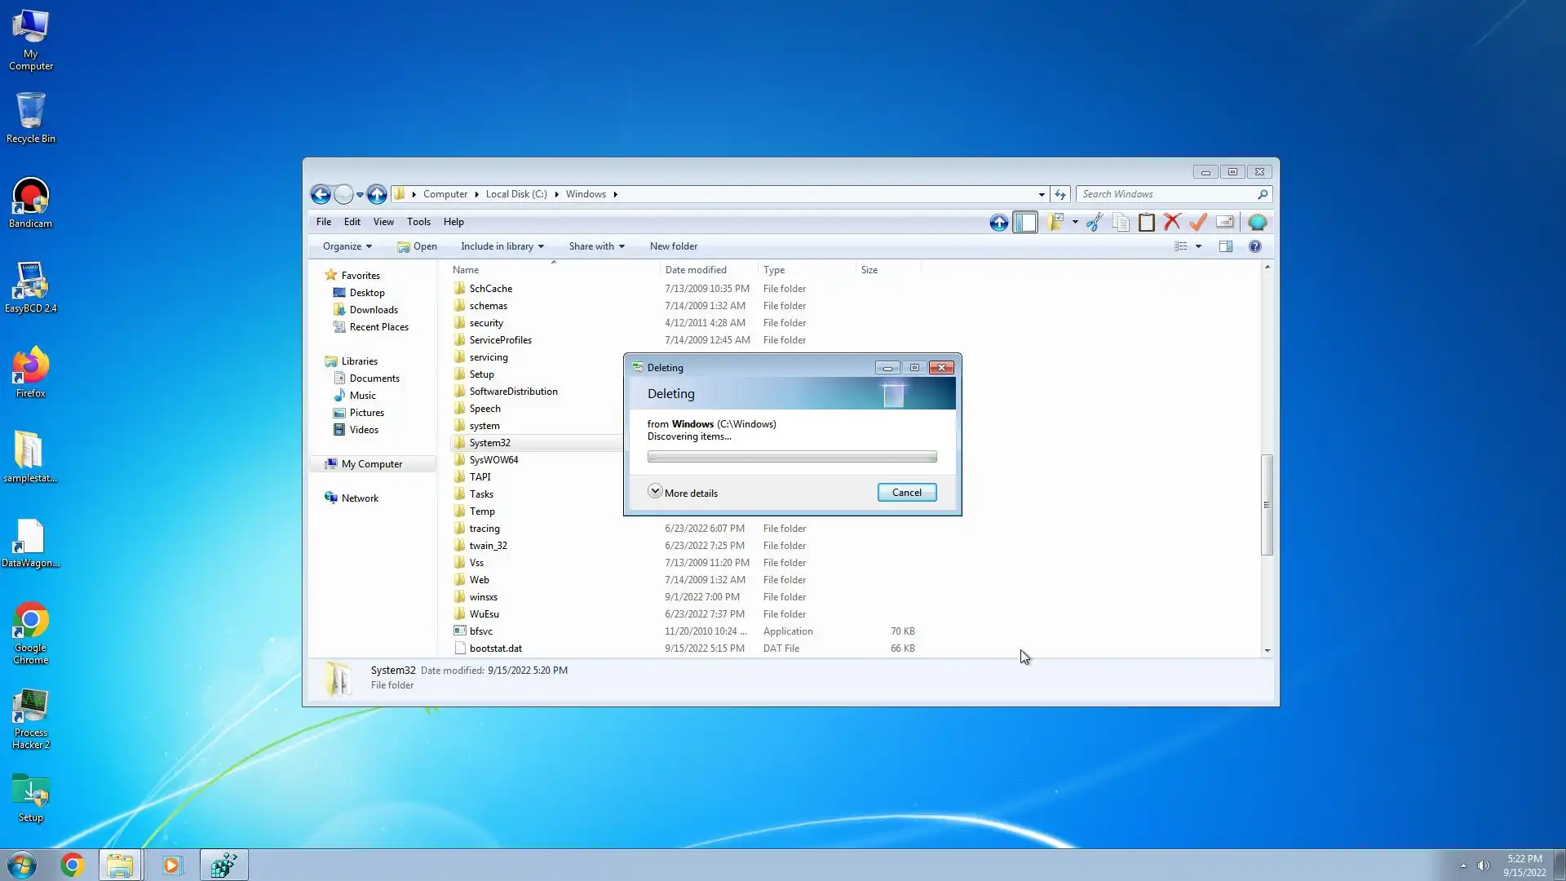
Task: Click the New folder button
Action: pos(673,246)
